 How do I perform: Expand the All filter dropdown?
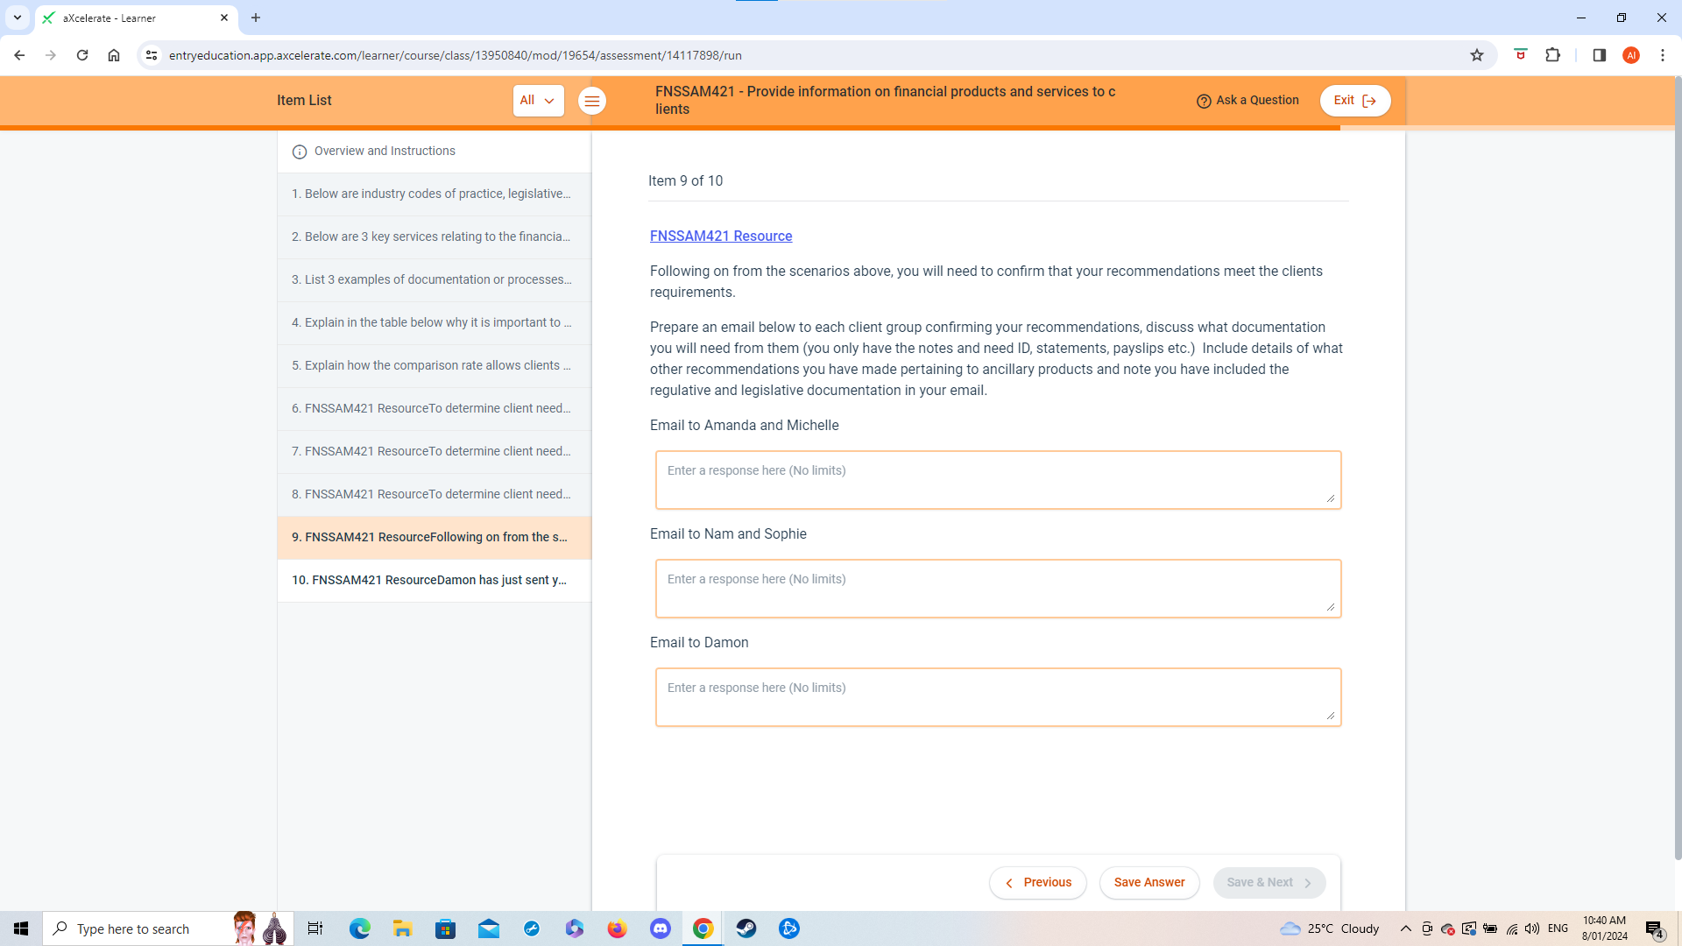pos(538,101)
